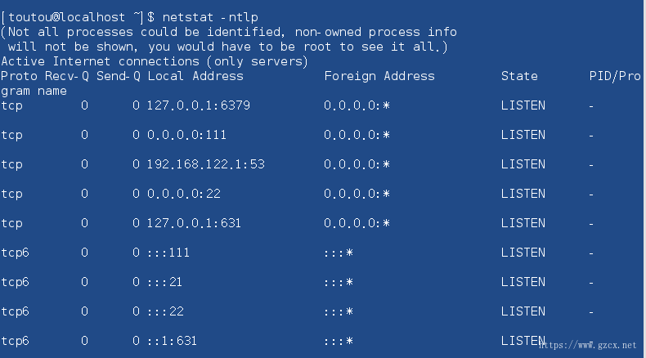Click the gzcx.net watermark URL
This screenshot has height=358, width=646.
pyautogui.click(x=588, y=345)
